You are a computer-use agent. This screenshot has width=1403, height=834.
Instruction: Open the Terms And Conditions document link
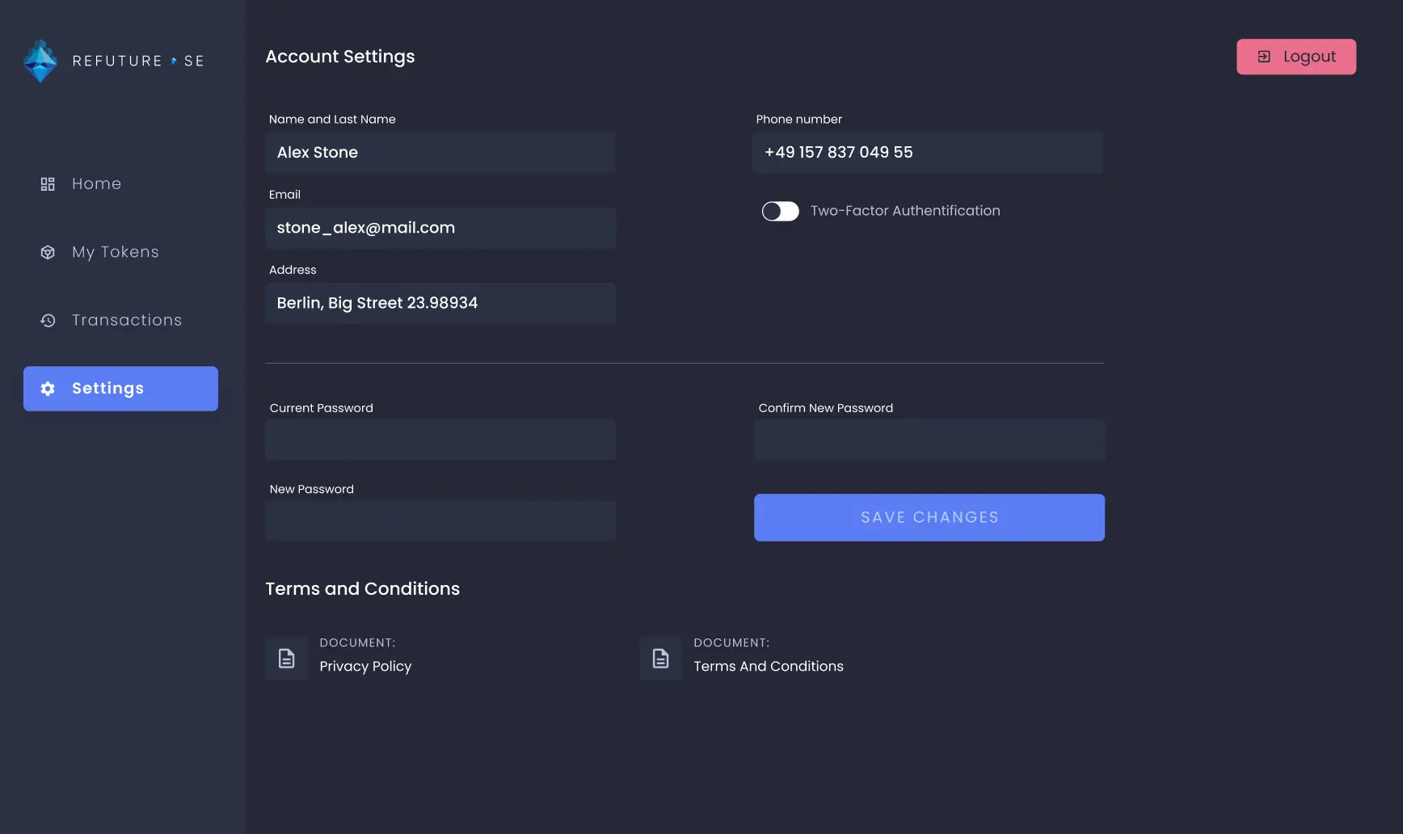click(x=769, y=666)
